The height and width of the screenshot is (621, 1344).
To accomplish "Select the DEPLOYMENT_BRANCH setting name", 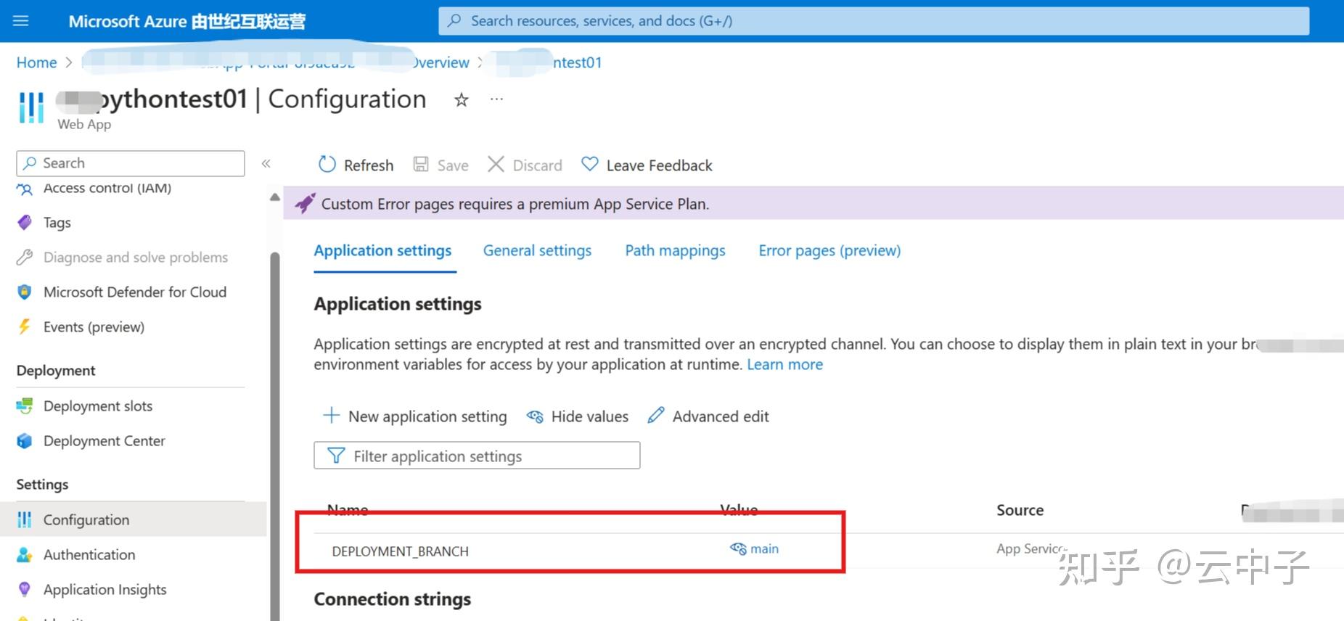I will click(400, 551).
